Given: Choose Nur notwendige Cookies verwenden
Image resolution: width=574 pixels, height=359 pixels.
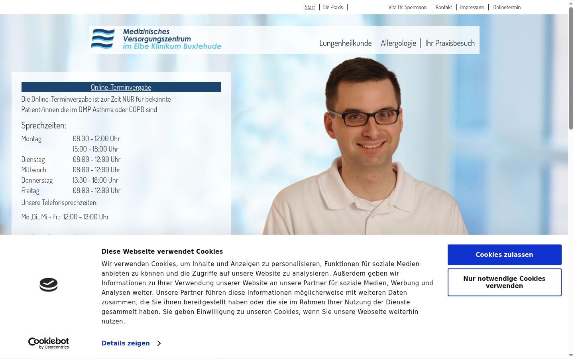Looking at the screenshot, I should [x=504, y=282].
